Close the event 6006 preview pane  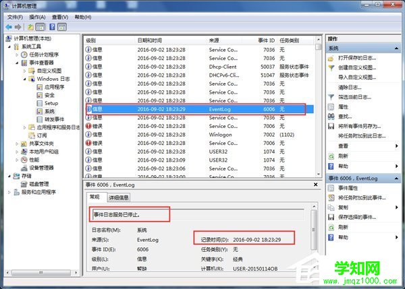[315, 185]
